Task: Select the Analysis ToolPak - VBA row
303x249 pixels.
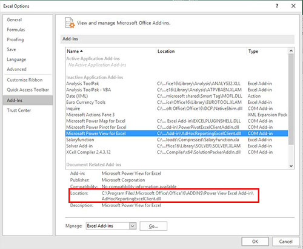Action: [x=177, y=90]
